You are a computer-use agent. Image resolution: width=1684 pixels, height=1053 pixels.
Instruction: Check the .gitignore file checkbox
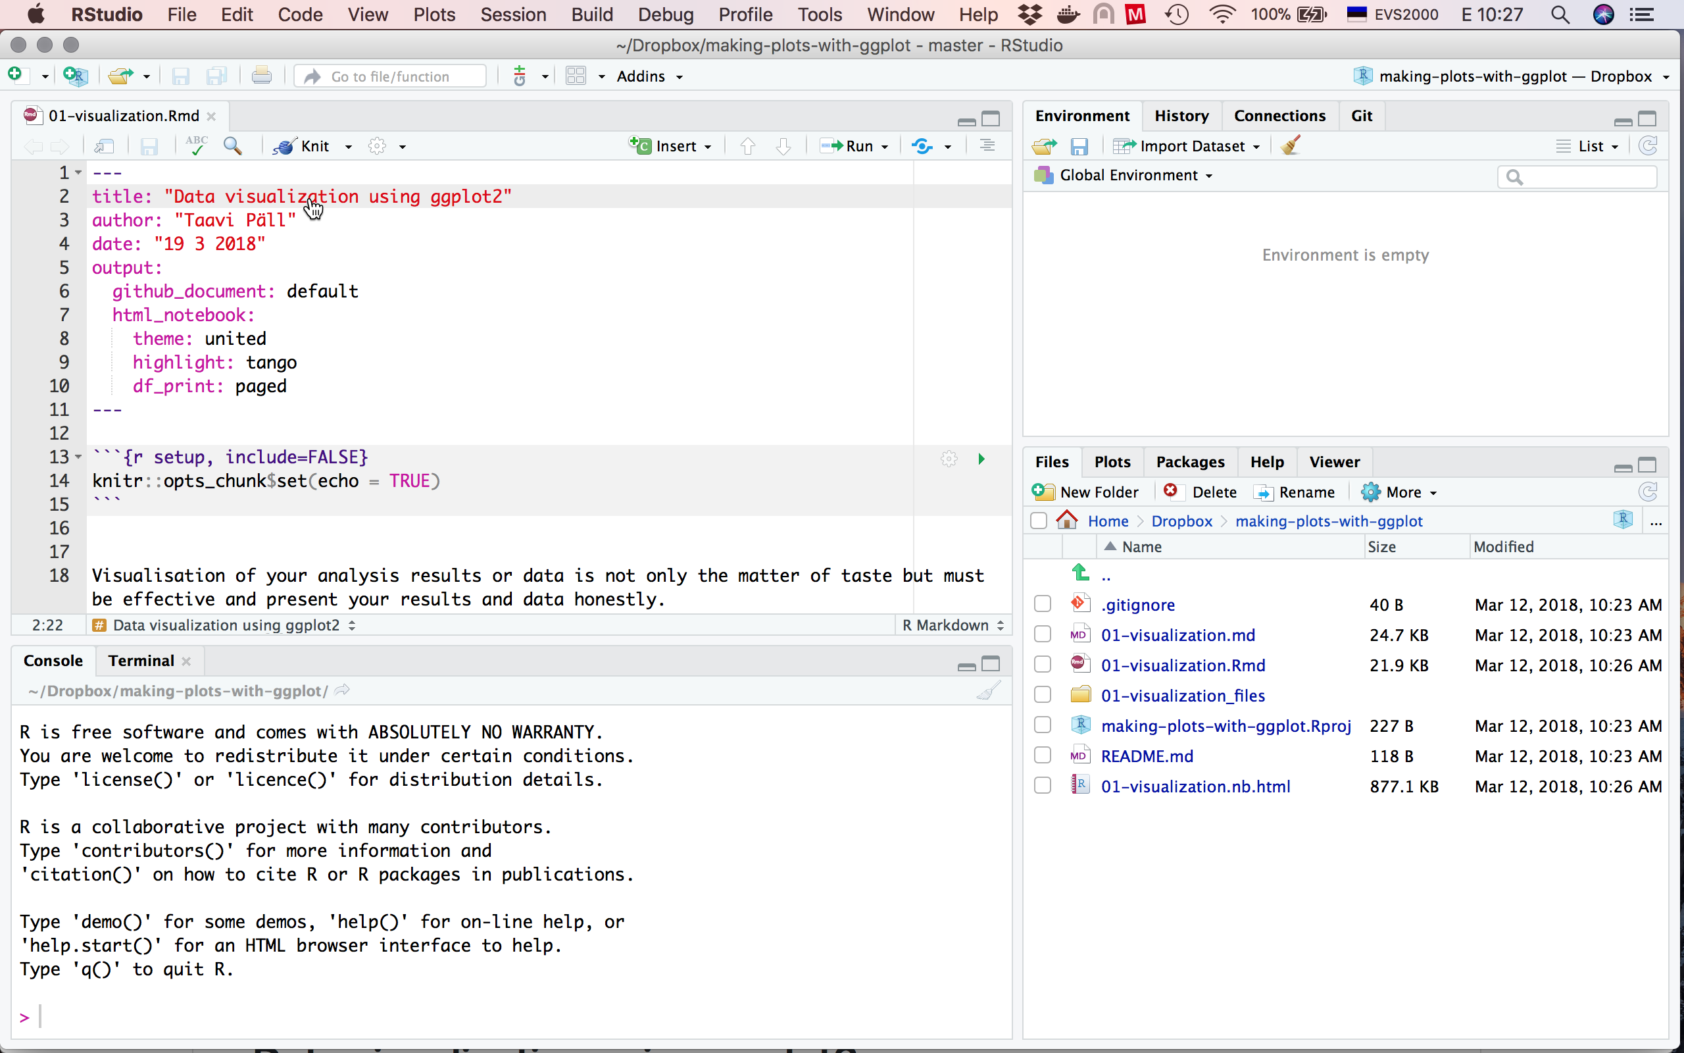coord(1043,605)
